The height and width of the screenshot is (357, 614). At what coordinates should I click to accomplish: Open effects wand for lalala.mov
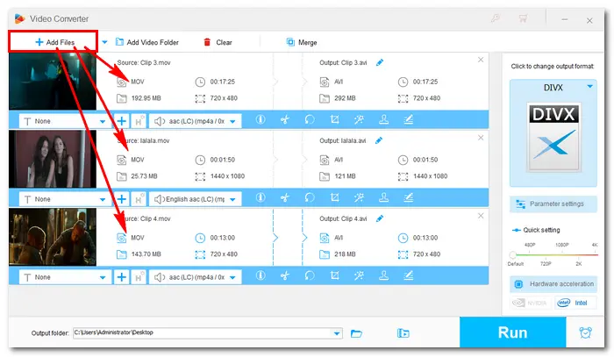[x=359, y=197]
